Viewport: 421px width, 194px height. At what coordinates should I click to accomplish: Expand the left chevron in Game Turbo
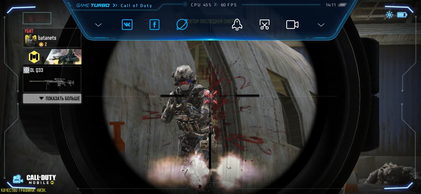point(98,25)
